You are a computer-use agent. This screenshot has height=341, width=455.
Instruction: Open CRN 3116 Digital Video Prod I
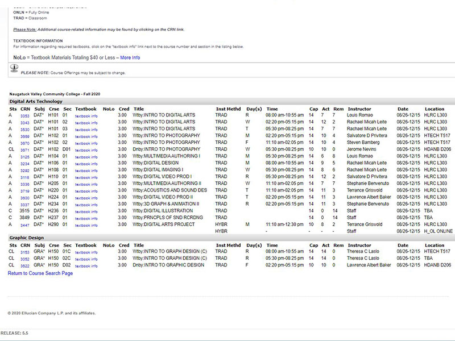(25, 177)
